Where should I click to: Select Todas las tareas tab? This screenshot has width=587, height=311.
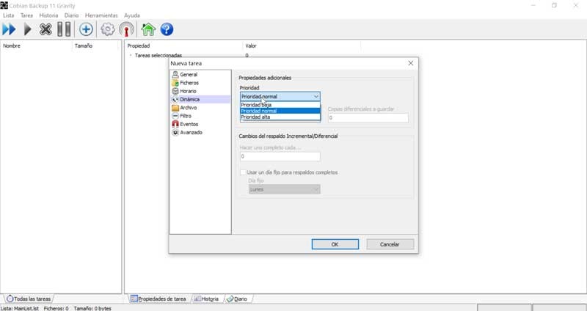(x=29, y=299)
